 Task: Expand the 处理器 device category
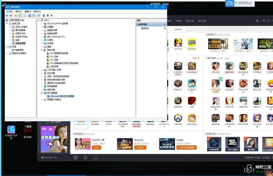(x=42, y=27)
